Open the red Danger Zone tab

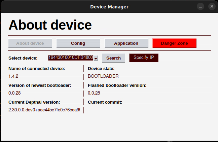point(174,43)
